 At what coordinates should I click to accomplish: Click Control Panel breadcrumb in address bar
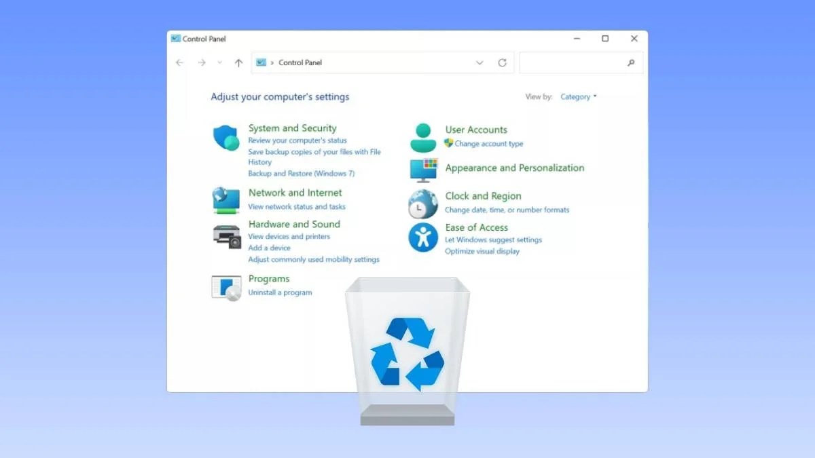click(300, 62)
